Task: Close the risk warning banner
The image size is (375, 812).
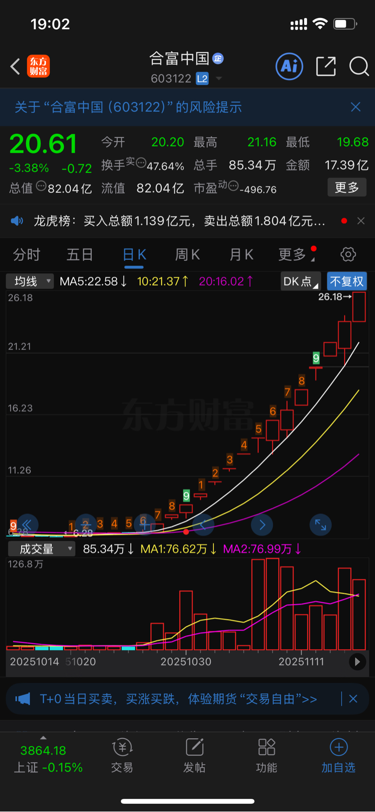Action: (x=355, y=107)
